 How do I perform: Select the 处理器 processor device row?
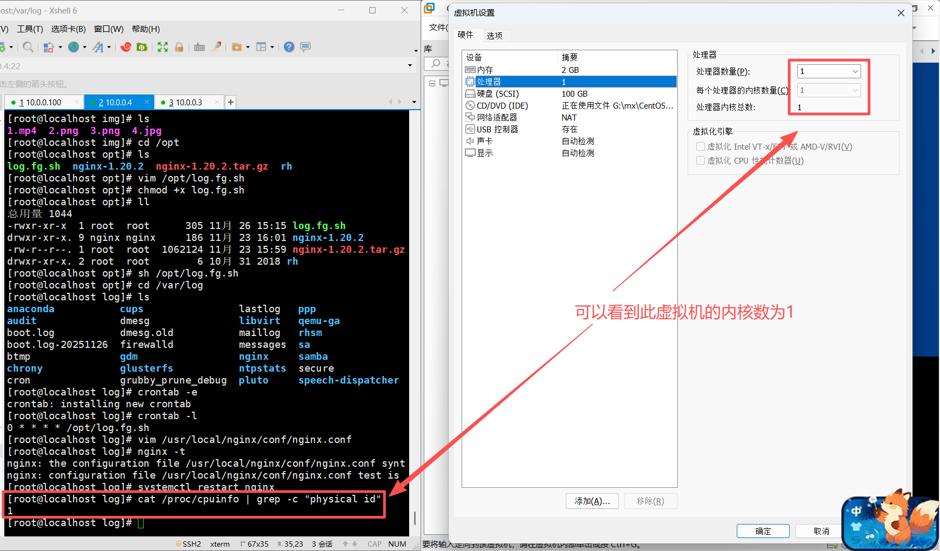pyautogui.click(x=570, y=82)
